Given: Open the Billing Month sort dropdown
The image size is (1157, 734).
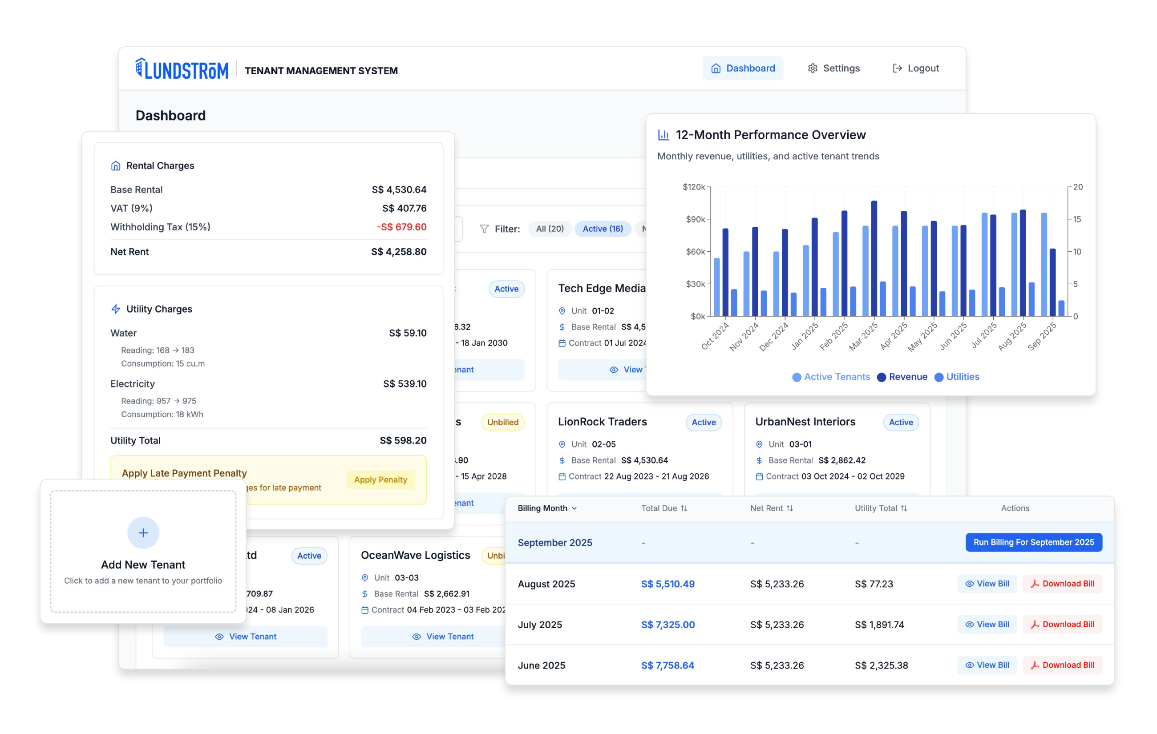Looking at the screenshot, I should click(x=547, y=508).
